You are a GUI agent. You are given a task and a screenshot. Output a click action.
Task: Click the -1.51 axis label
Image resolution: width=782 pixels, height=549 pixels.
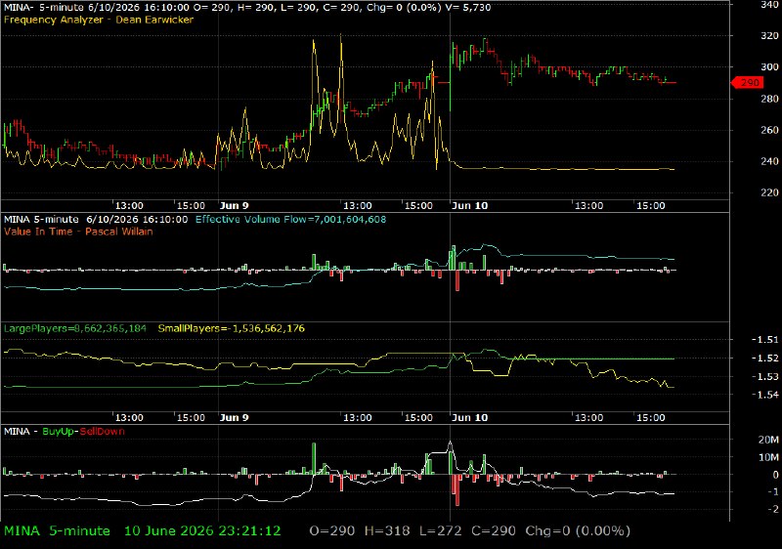tap(765, 340)
